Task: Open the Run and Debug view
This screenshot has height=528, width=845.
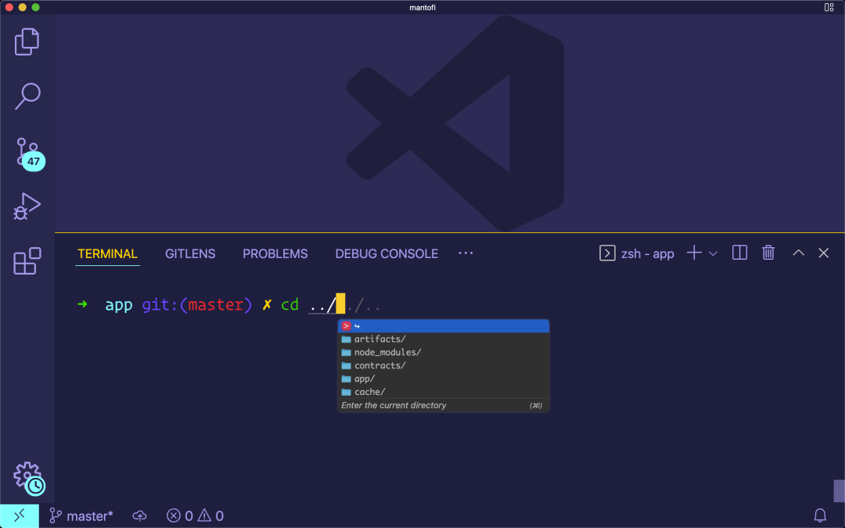Action: 27,207
